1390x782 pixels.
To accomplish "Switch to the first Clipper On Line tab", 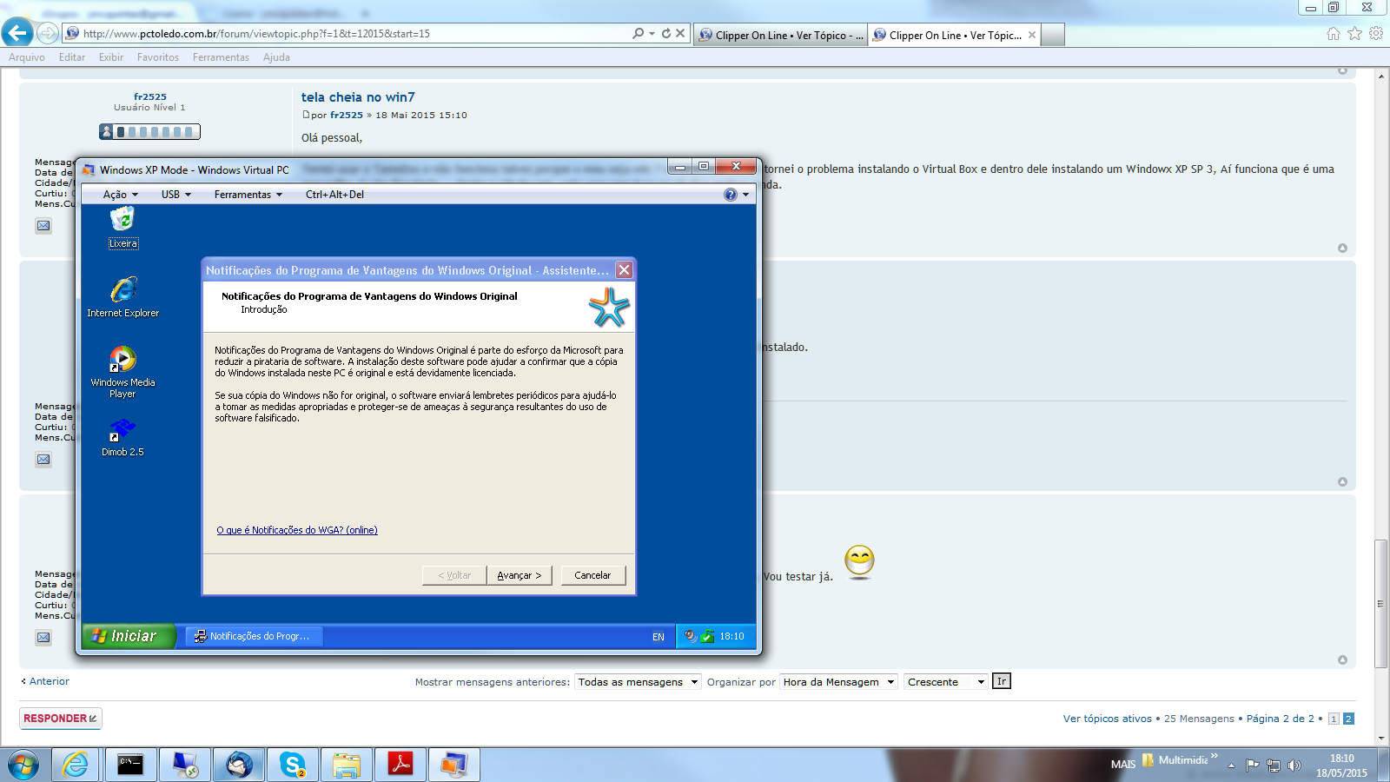I will coord(781,35).
